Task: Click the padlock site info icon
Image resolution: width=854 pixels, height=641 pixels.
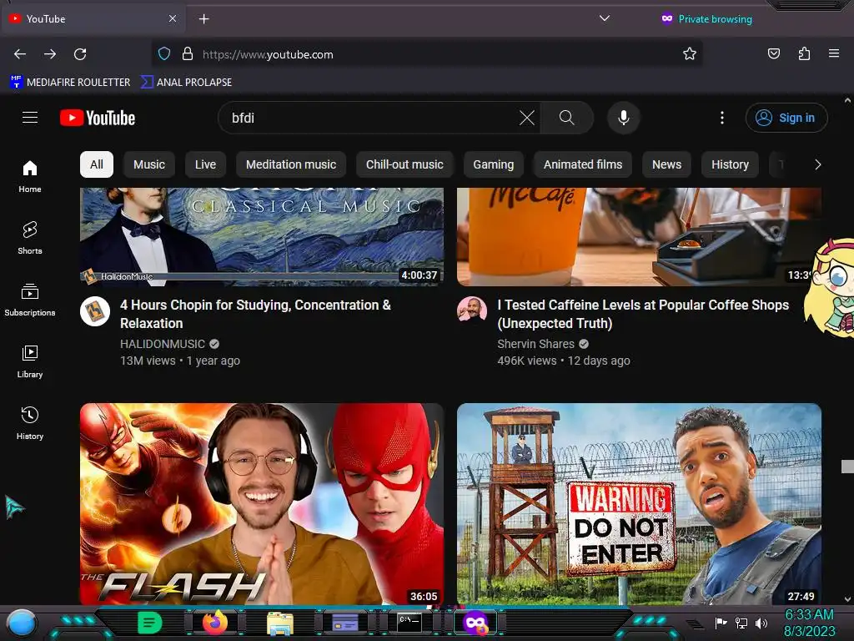Action: [x=188, y=54]
